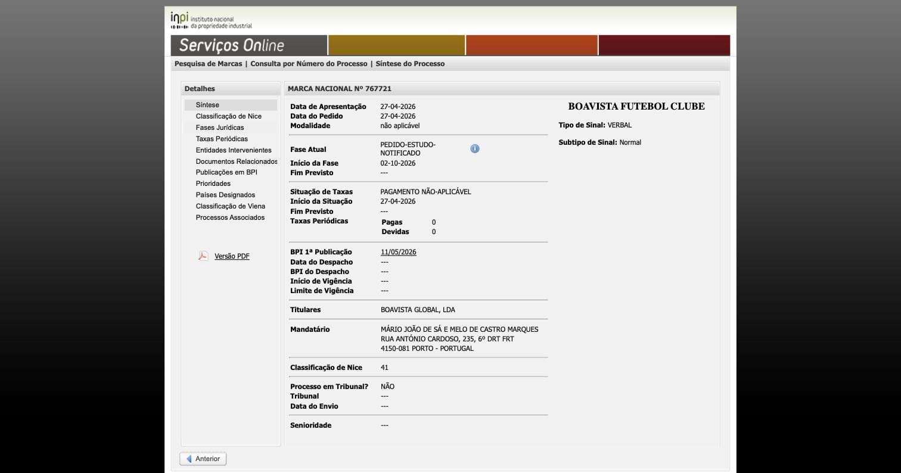The width and height of the screenshot is (901, 473).
Task: Click the MARCA NACIONAL Nº 767721 heading
Action: pos(340,89)
